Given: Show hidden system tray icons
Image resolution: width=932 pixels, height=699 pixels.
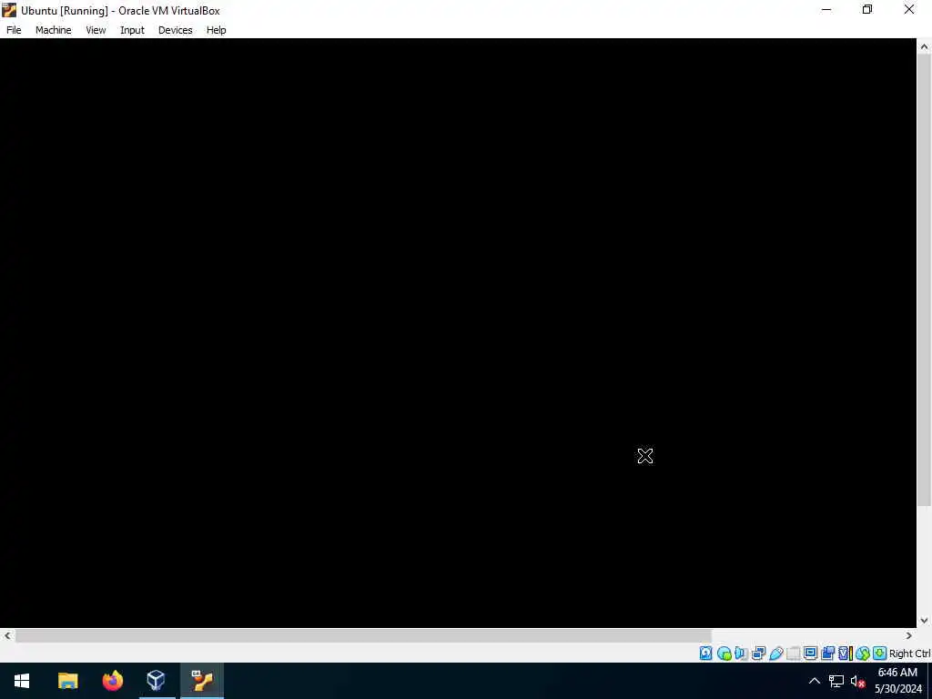Looking at the screenshot, I should coord(815,681).
